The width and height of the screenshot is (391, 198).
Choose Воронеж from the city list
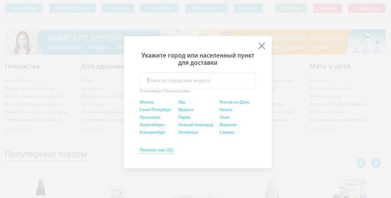(228, 125)
